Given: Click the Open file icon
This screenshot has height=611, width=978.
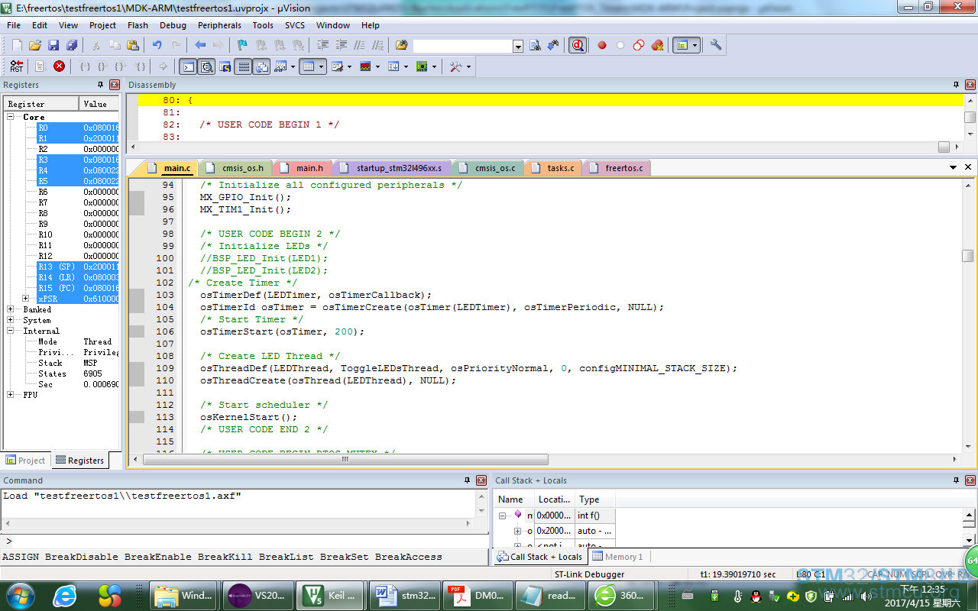Looking at the screenshot, I should click(x=35, y=45).
